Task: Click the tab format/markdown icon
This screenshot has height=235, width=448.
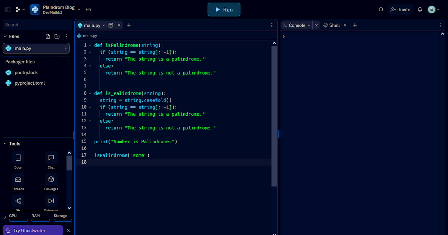Action: click(x=111, y=25)
